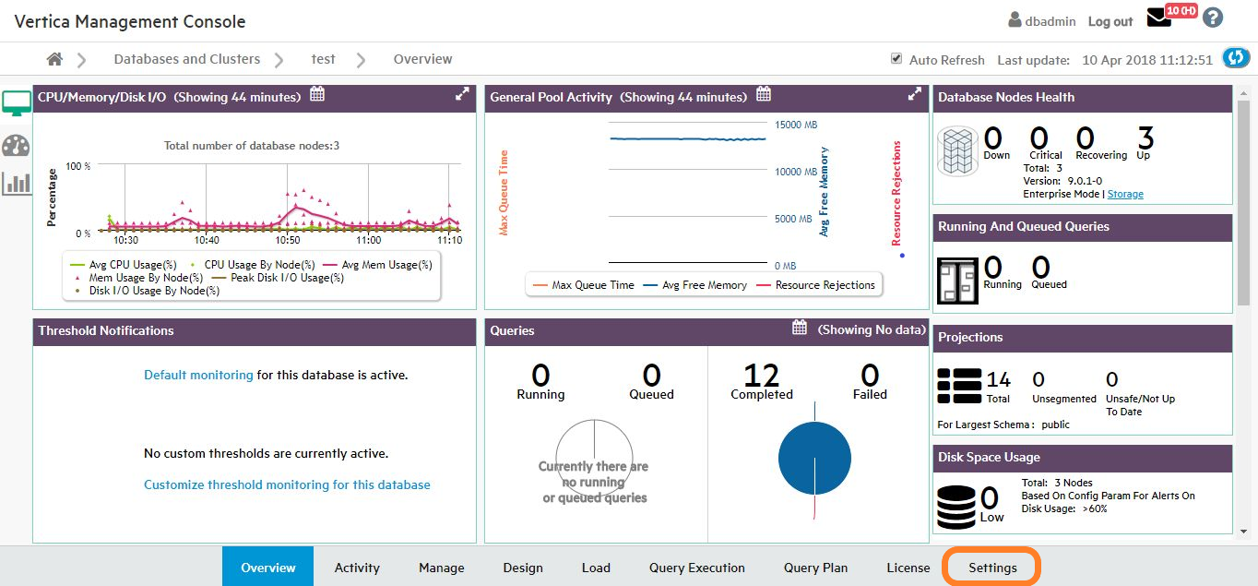Image resolution: width=1258 pixels, height=586 pixels.
Task: Open the mail messages envelope icon
Action: [x=1158, y=18]
